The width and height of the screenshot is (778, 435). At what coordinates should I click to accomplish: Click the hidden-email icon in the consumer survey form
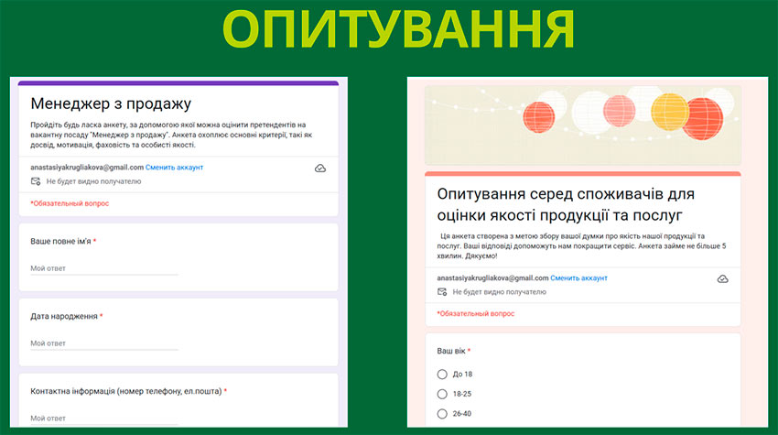[442, 292]
